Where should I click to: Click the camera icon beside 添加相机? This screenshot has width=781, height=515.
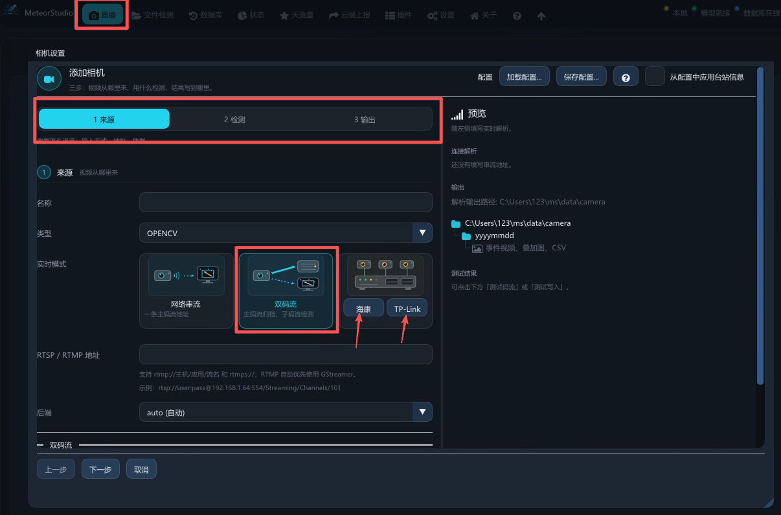(x=49, y=79)
